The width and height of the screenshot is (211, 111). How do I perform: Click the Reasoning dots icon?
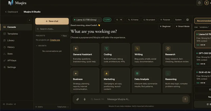[168, 74]
